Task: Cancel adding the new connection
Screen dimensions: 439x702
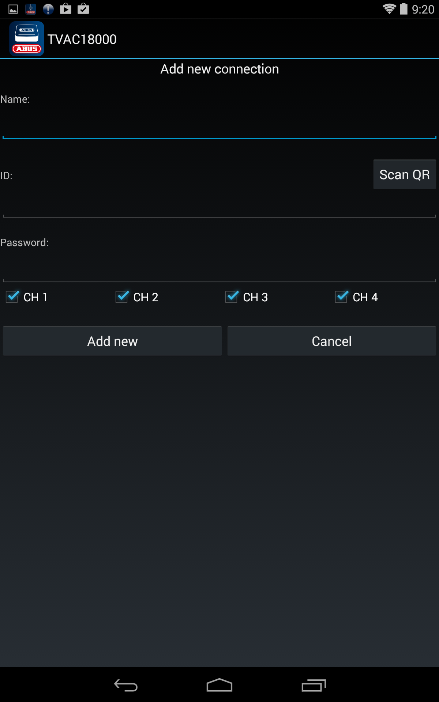Action: 332,341
